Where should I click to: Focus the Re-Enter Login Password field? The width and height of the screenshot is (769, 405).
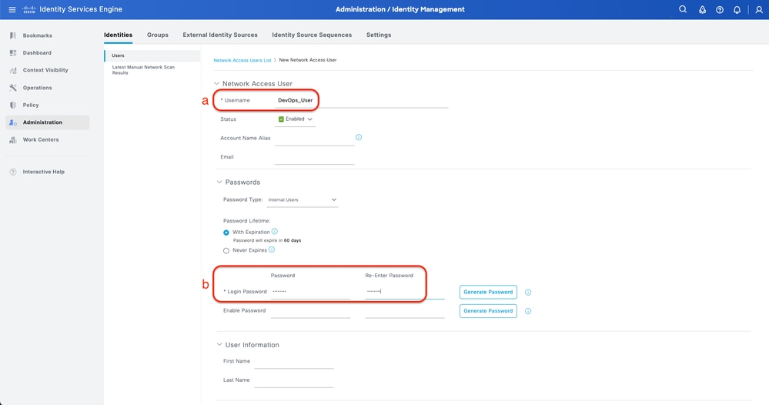click(405, 292)
